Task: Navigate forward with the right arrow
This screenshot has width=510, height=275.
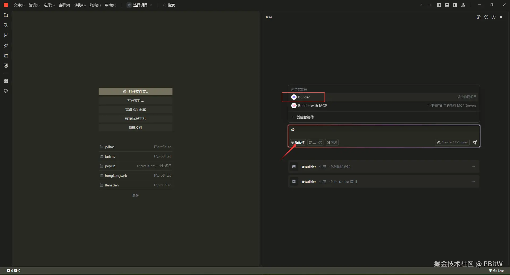Action: tap(430, 5)
